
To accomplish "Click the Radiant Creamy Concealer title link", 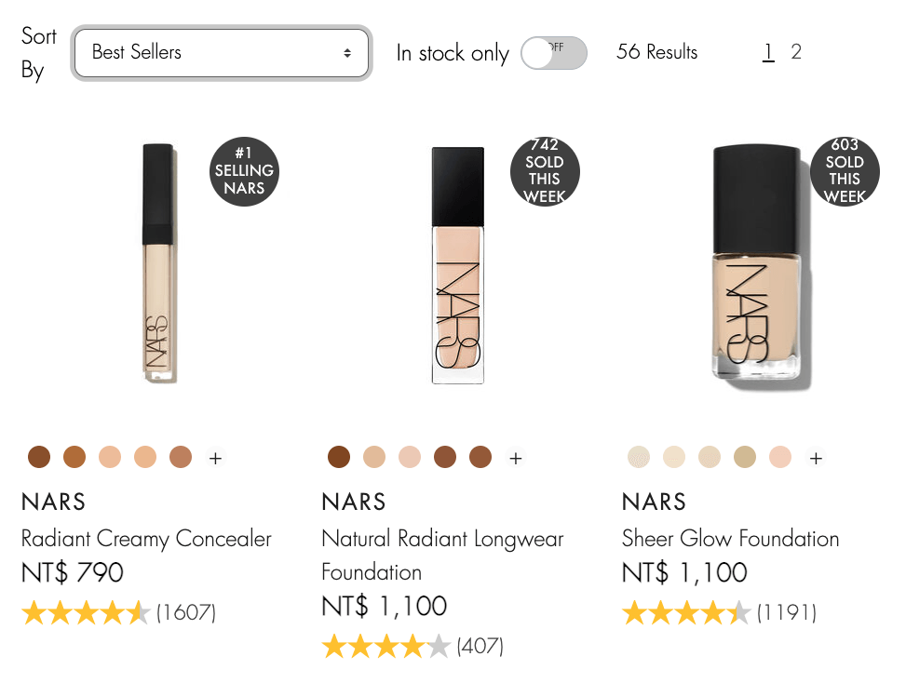I will pos(146,539).
